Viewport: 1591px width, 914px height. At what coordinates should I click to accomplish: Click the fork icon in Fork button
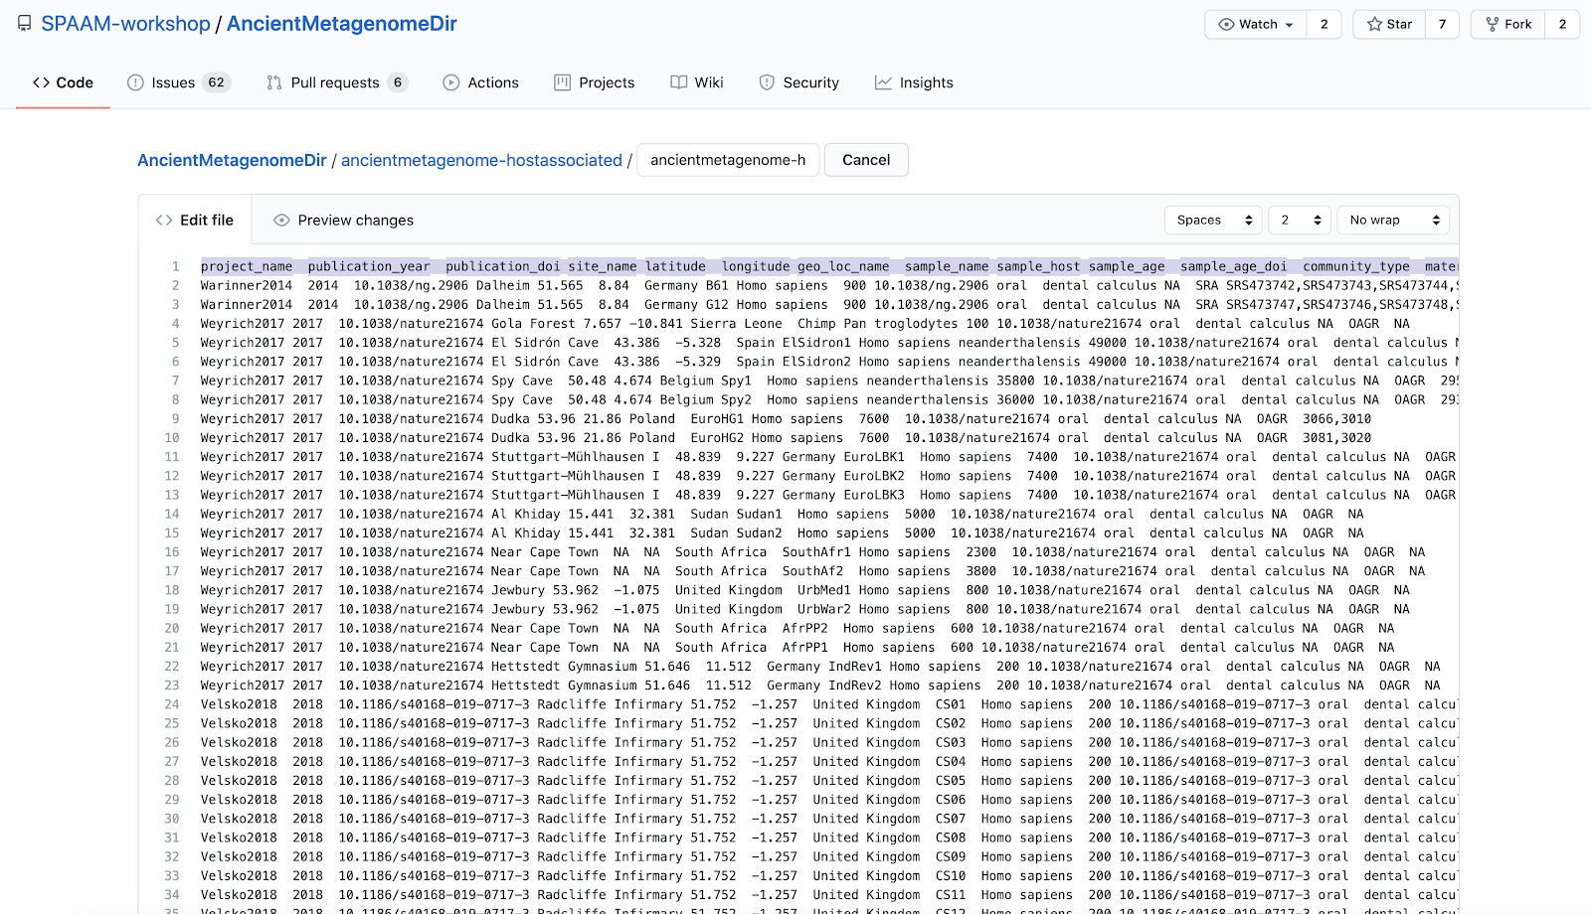pos(1493,24)
